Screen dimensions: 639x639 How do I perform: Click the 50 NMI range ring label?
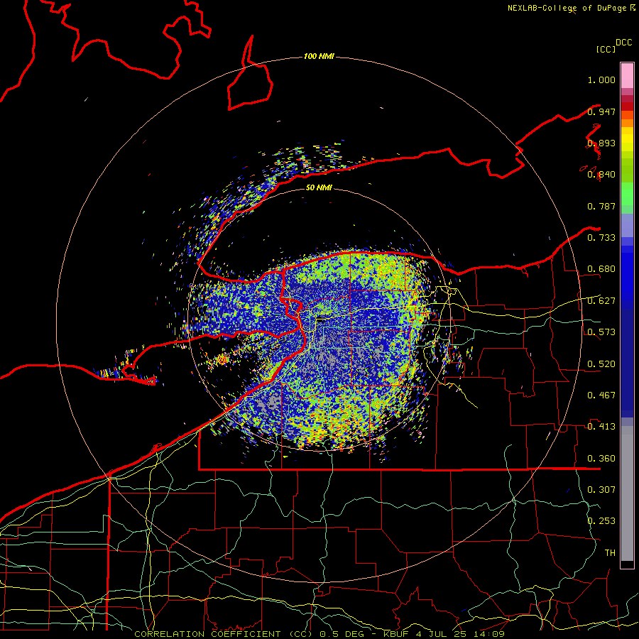coord(319,188)
